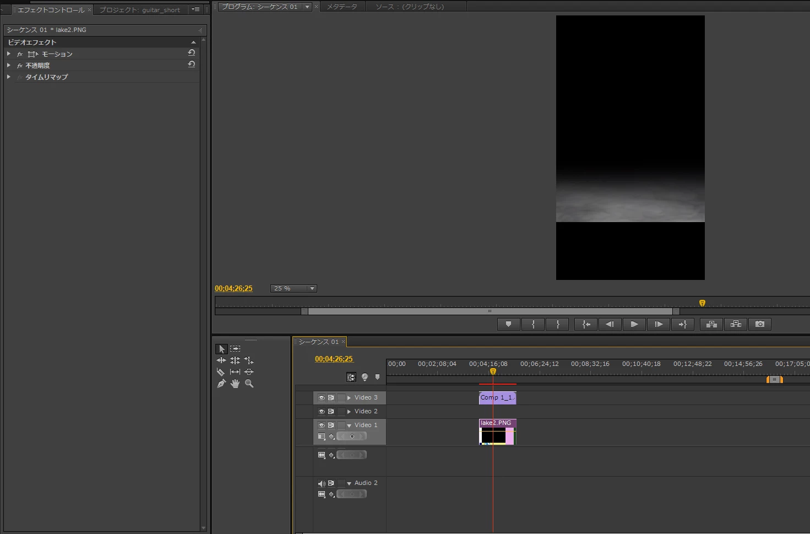Collapse the Audio 2 track
The image size is (810, 534).
tap(349, 483)
